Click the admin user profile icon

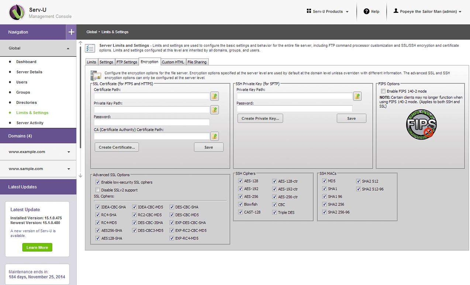tap(396, 11)
